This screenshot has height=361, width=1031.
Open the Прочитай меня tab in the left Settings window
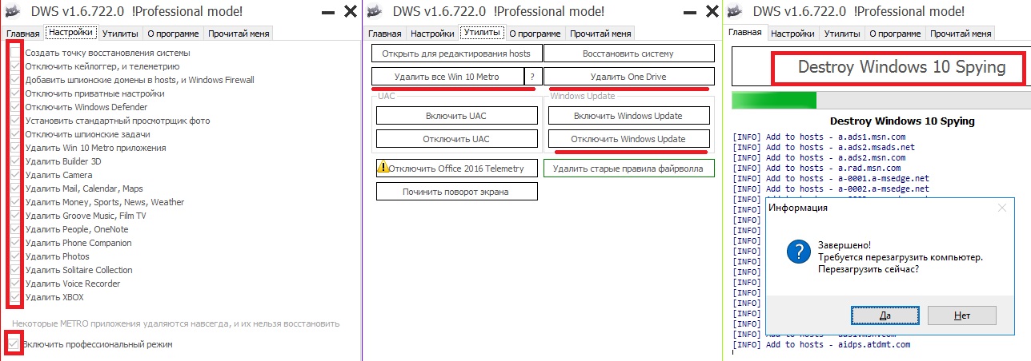pos(238,33)
